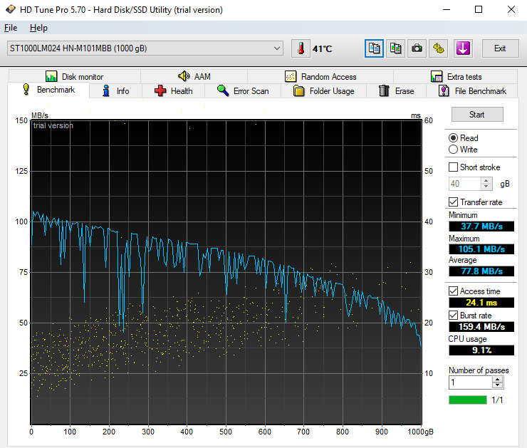This screenshot has width=527, height=448.
Task: Uncheck the Transfer rate checkbox
Action: 454,202
